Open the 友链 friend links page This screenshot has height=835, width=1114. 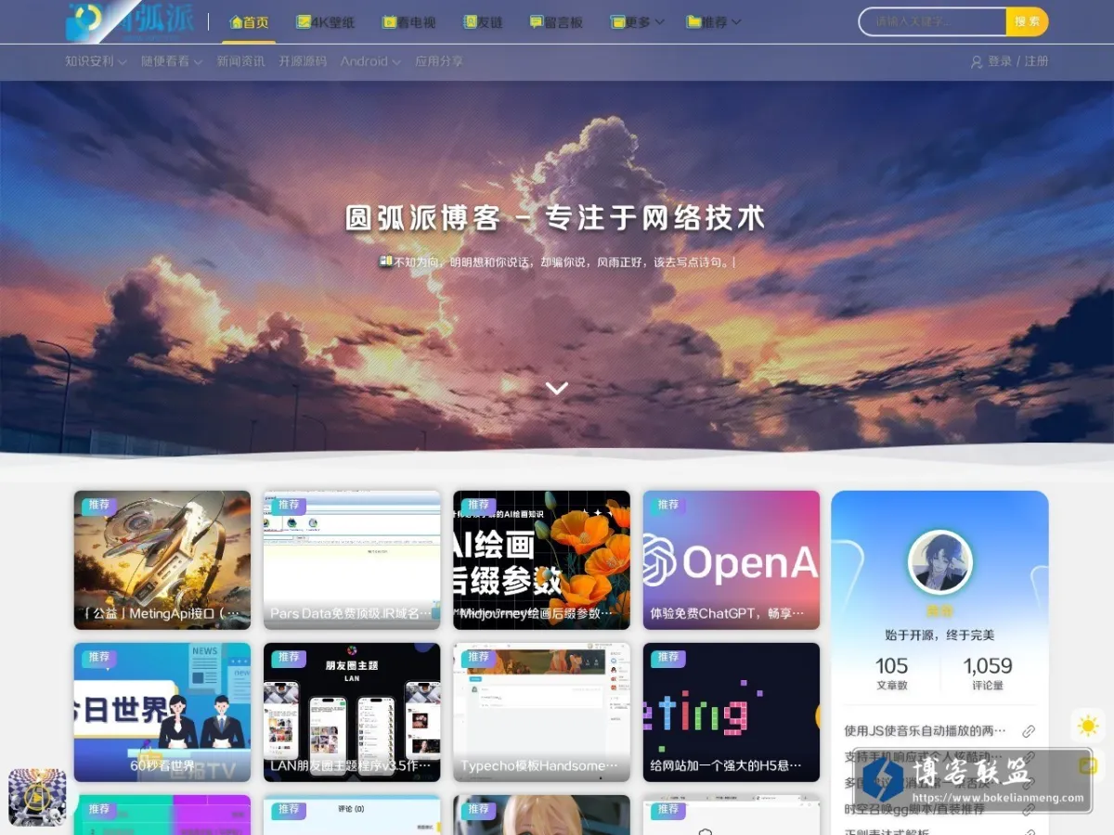(483, 21)
